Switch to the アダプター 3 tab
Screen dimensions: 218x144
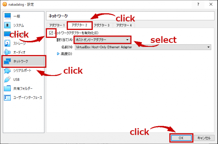coord(102,25)
